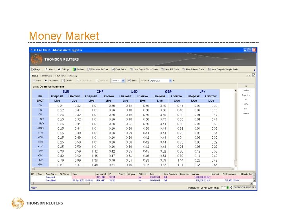The height and width of the screenshot is (214, 286).
Task: Select the +2W tenor row label
Action: (x=40, y=138)
